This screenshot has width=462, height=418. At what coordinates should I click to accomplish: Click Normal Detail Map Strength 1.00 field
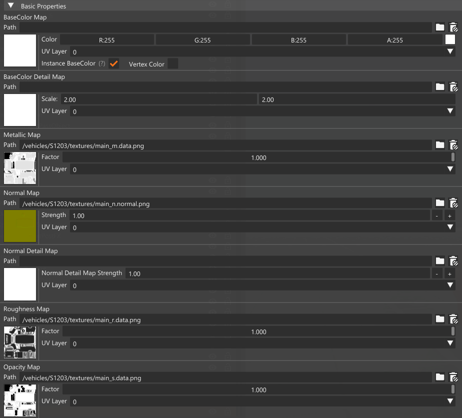tap(277, 273)
